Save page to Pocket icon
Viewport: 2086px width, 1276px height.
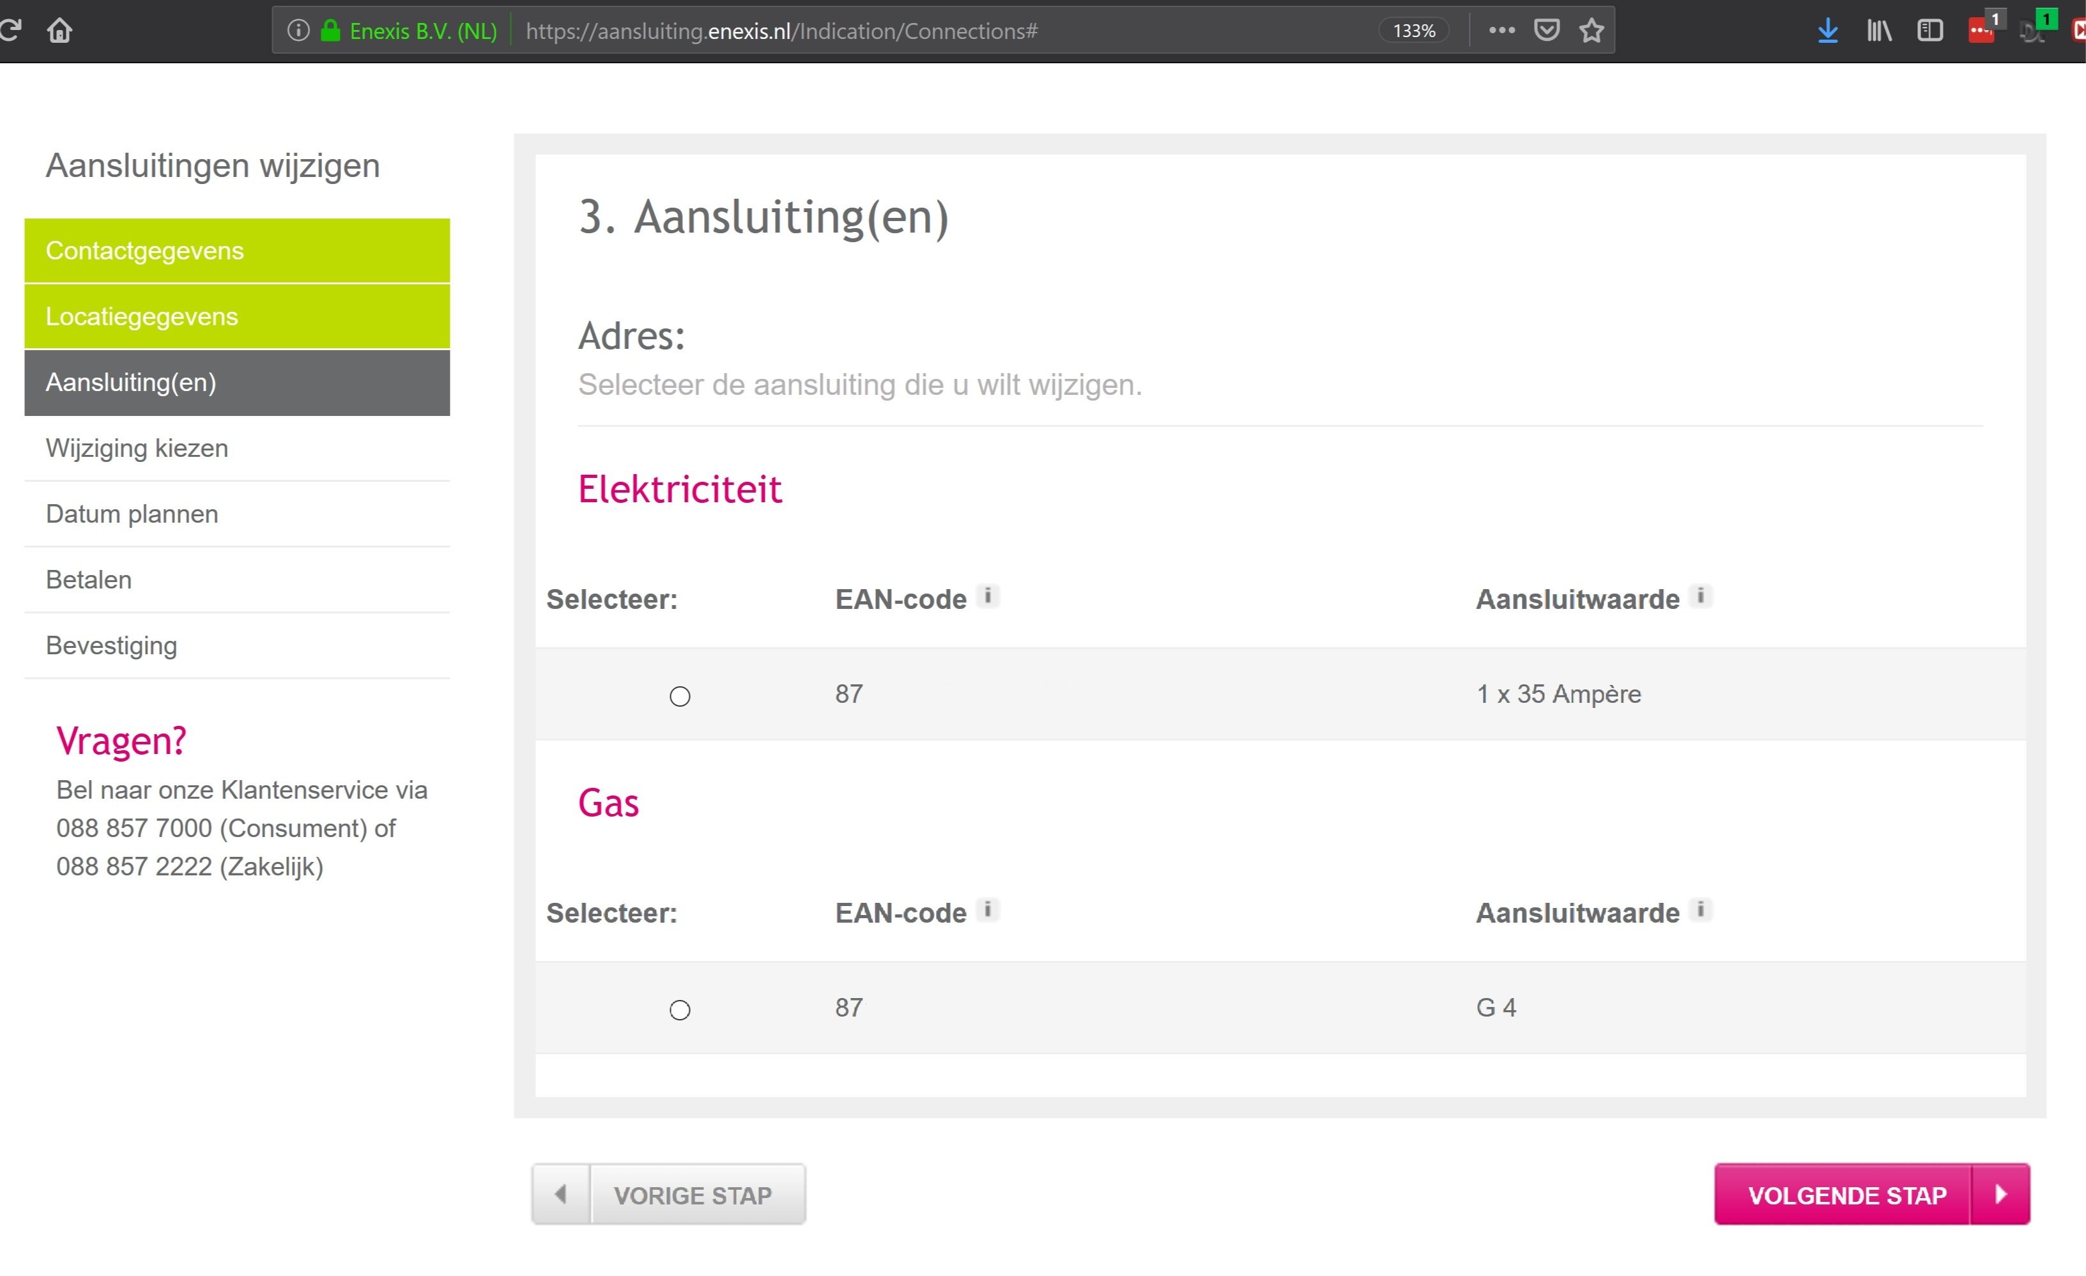coord(1547,31)
